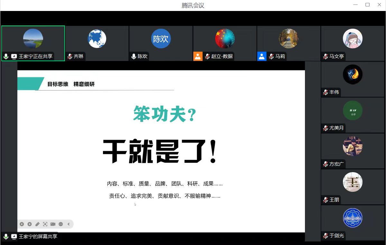This screenshot has width=386, height=245.
Task: Select 丰伟's participant video tile
Action: [353, 79]
